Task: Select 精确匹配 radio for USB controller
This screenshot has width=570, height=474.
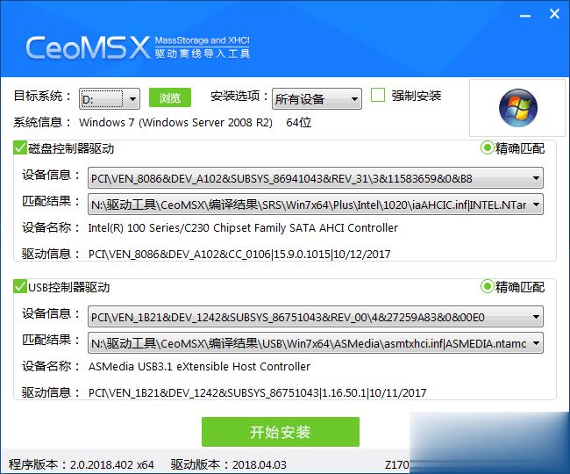Action: (x=487, y=287)
